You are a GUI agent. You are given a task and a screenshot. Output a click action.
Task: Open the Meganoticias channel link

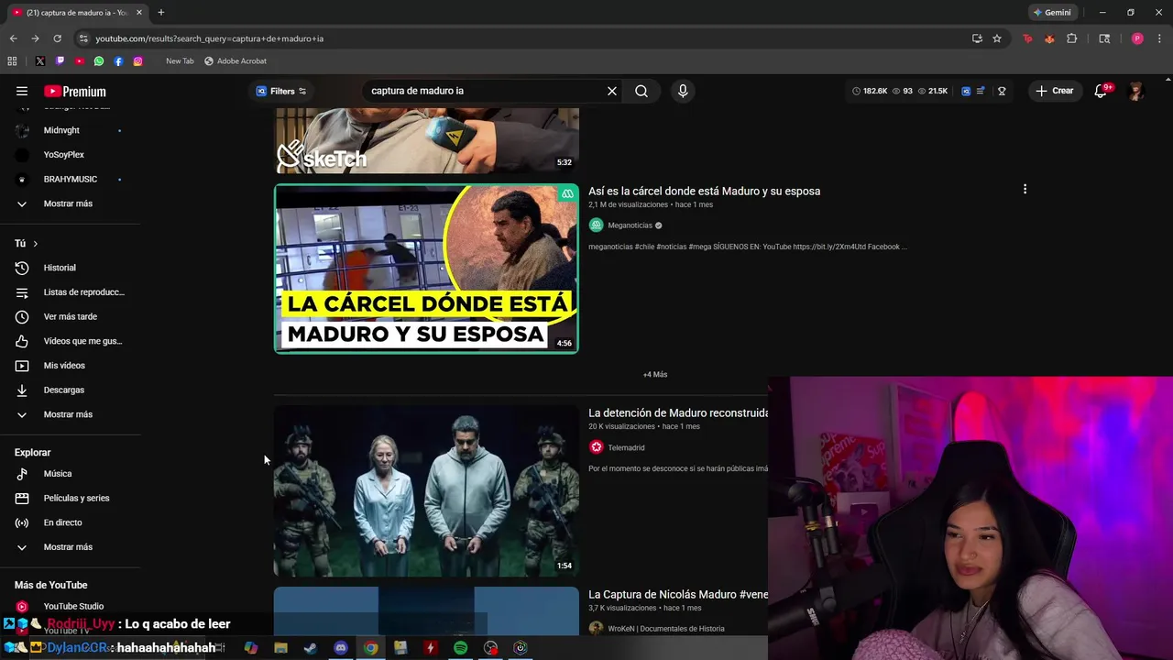pos(630,225)
